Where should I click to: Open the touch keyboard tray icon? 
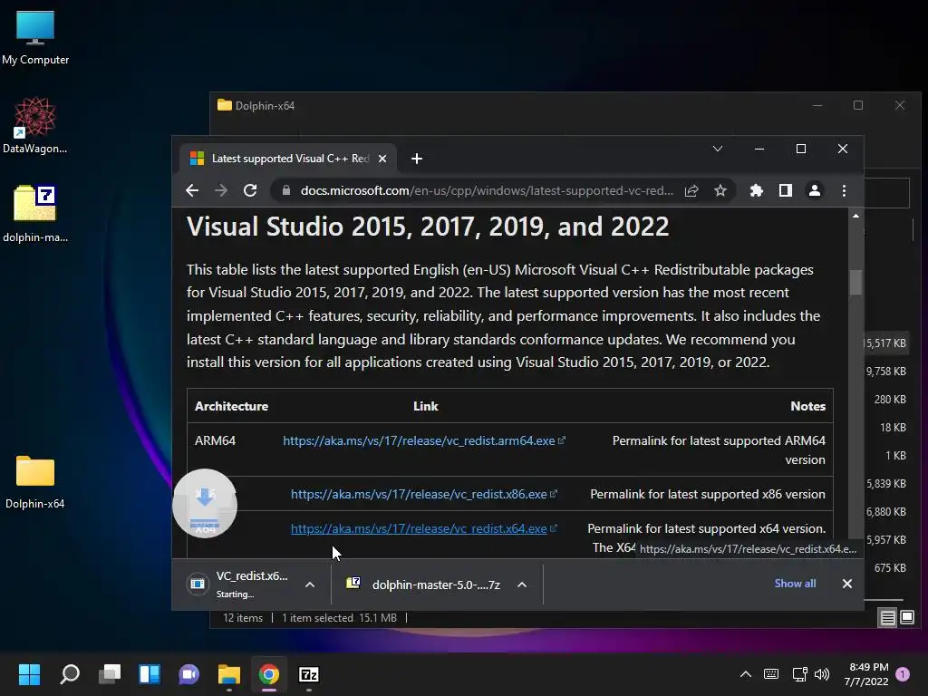[x=771, y=674]
